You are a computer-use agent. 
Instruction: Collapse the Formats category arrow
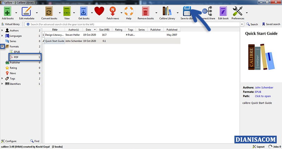click(2, 46)
